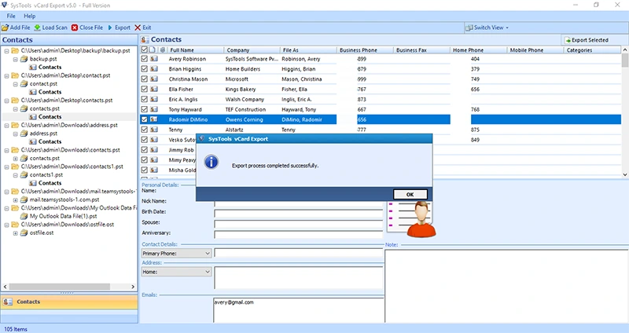
Task: Collapse the contact.pst file node
Action: coord(15,84)
